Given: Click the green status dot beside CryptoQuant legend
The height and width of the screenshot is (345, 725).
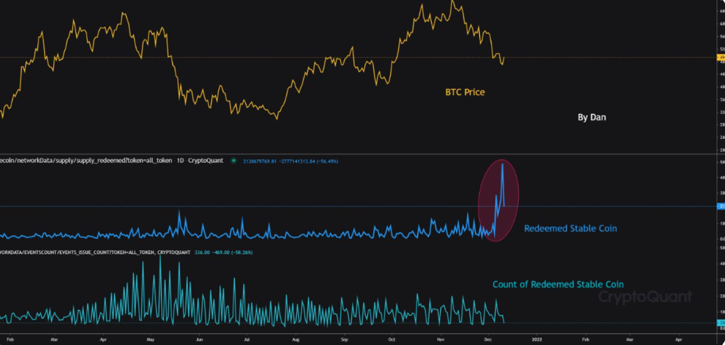Looking at the screenshot, I should click(x=234, y=160).
